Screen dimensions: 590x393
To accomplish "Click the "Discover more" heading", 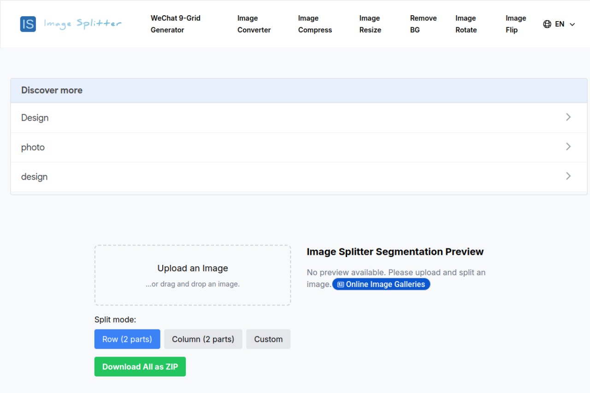I will (x=52, y=90).
